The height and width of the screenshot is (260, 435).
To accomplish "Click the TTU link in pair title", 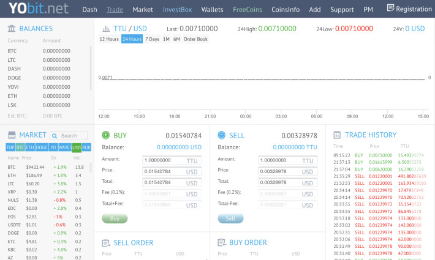I will (x=120, y=29).
